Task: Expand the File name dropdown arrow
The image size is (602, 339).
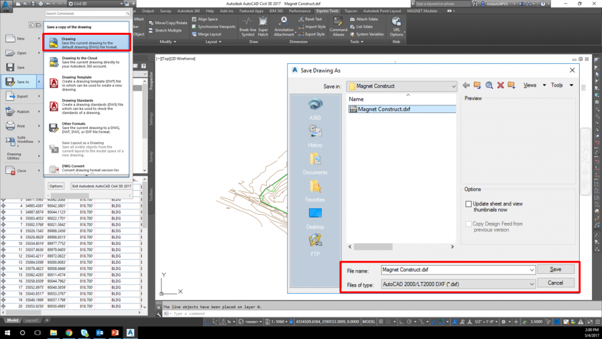Action: (x=532, y=270)
